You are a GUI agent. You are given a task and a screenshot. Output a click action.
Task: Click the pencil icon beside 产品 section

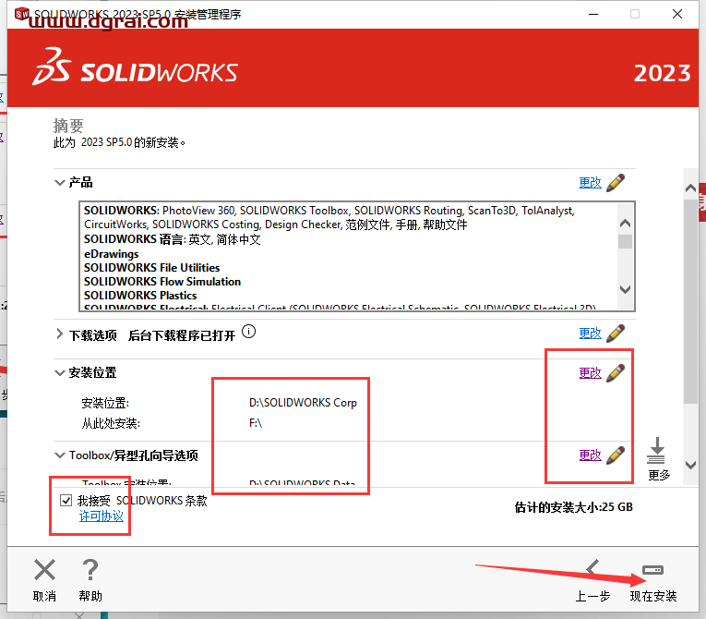click(x=616, y=182)
